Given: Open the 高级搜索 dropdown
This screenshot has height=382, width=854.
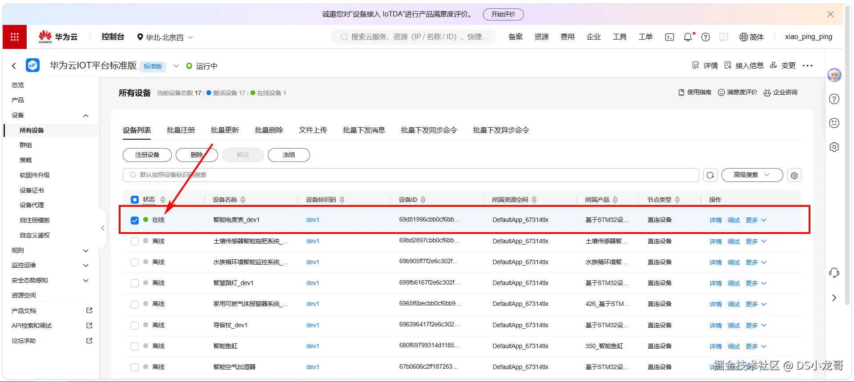Looking at the screenshot, I should coord(752,175).
